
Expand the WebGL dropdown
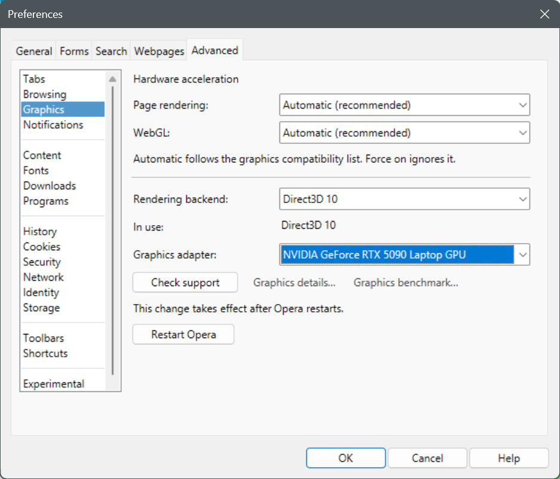pos(404,133)
